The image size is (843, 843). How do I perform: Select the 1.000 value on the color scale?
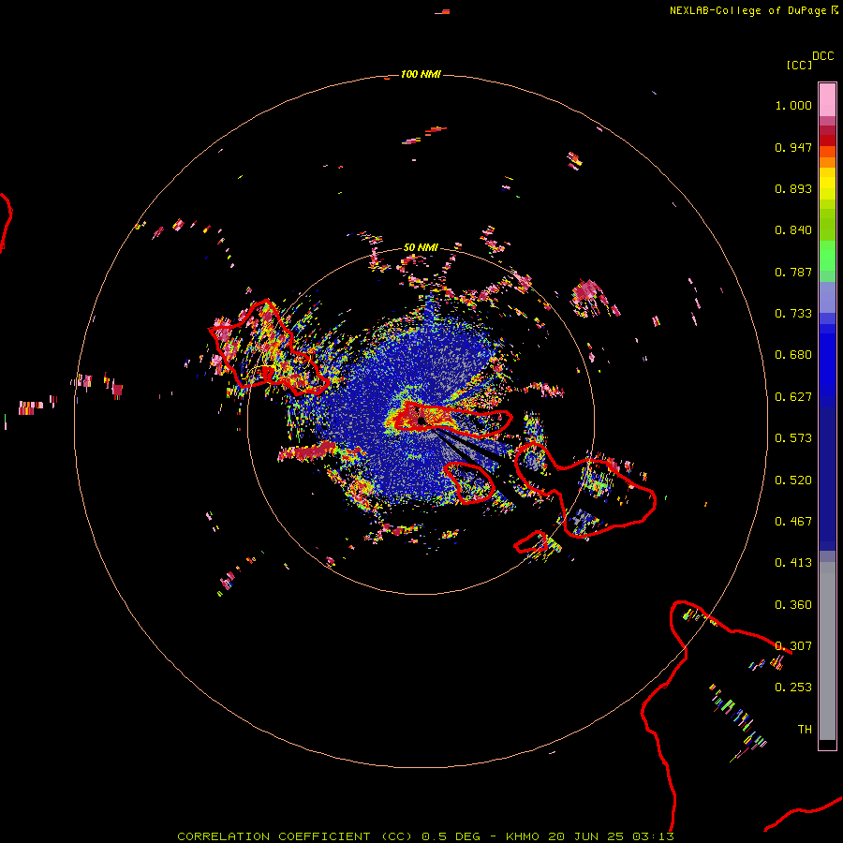793,105
